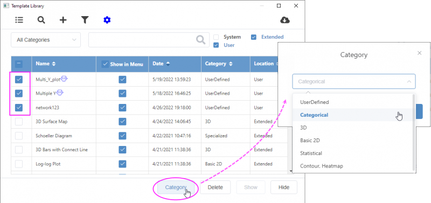This screenshot has height=203, width=431.
Task: Click the 3D Surface Map name cell
Action: (52, 121)
